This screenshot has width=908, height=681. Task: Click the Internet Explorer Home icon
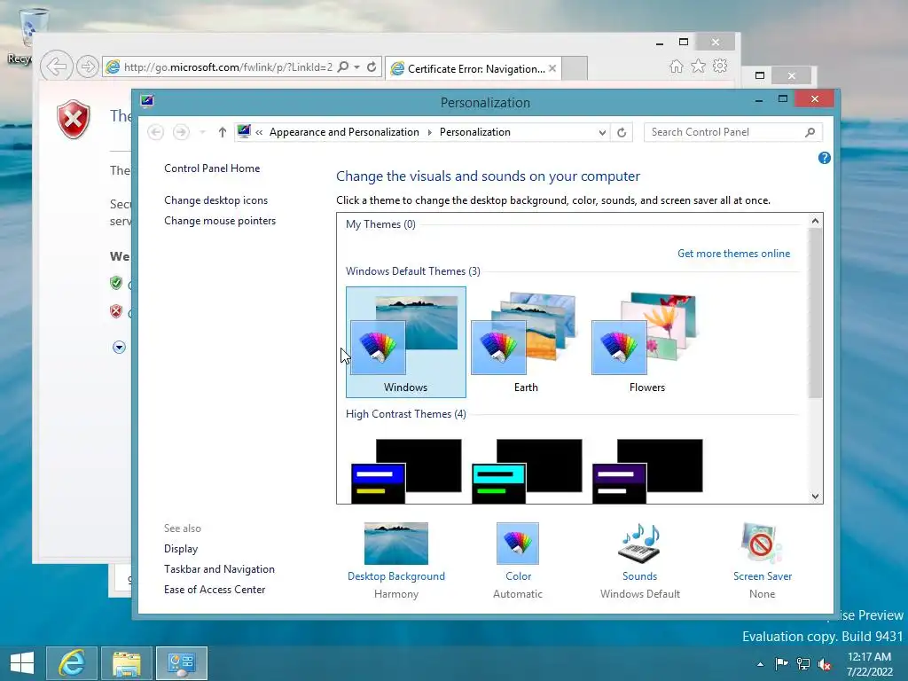pyautogui.click(x=676, y=66)
